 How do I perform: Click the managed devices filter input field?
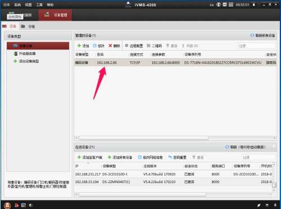click(x=257, y=46)
